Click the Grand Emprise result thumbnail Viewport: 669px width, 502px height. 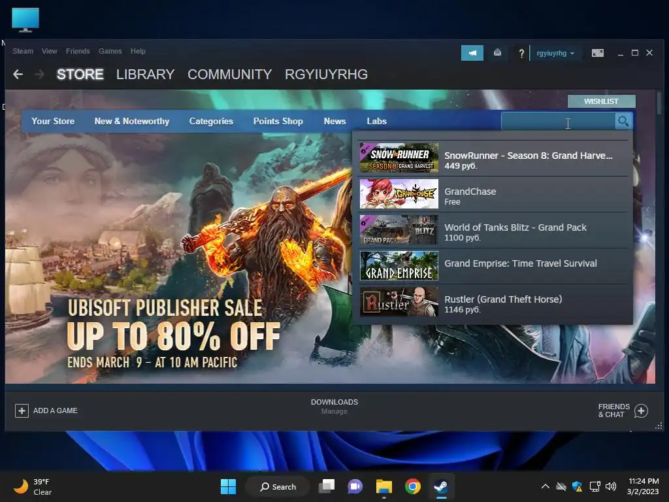pos(399,265)
